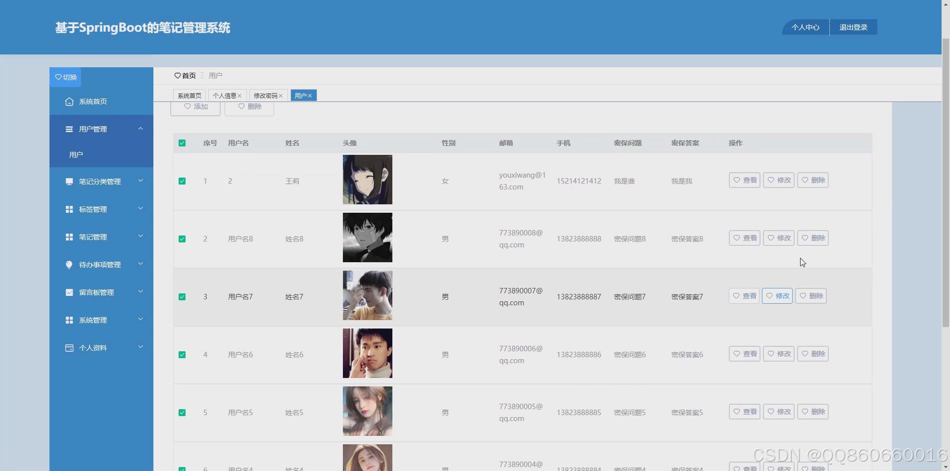This screenshot has height=471, width=950.
Task: Uncheck the checkbox for row 王莉
Action: pyautogui.click(x=182, y=181)
